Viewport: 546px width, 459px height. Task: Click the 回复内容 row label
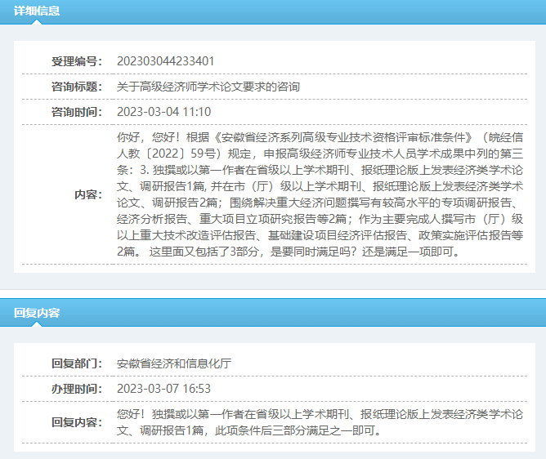click(x=77, y=422)
